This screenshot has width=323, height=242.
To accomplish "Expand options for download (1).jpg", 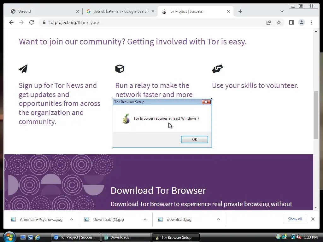I will point(145,219).
